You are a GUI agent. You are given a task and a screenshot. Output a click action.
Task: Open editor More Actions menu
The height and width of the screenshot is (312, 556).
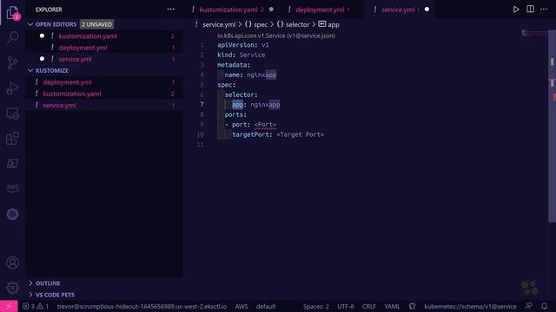544,10
